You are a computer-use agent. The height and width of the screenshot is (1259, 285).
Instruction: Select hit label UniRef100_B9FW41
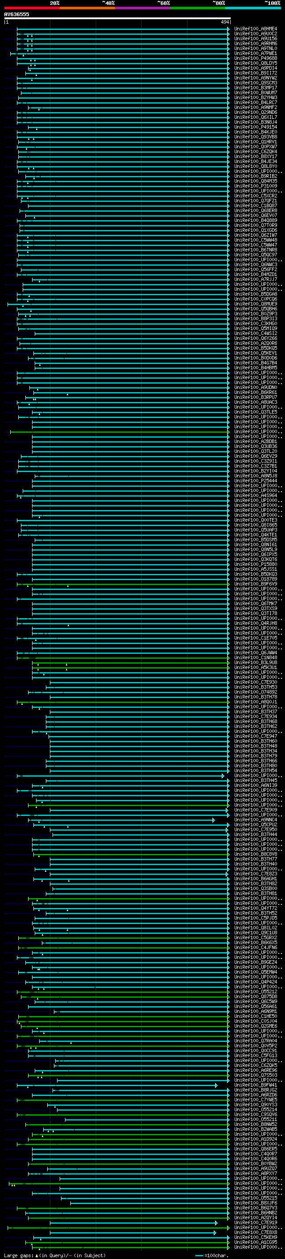point(256,1085)
